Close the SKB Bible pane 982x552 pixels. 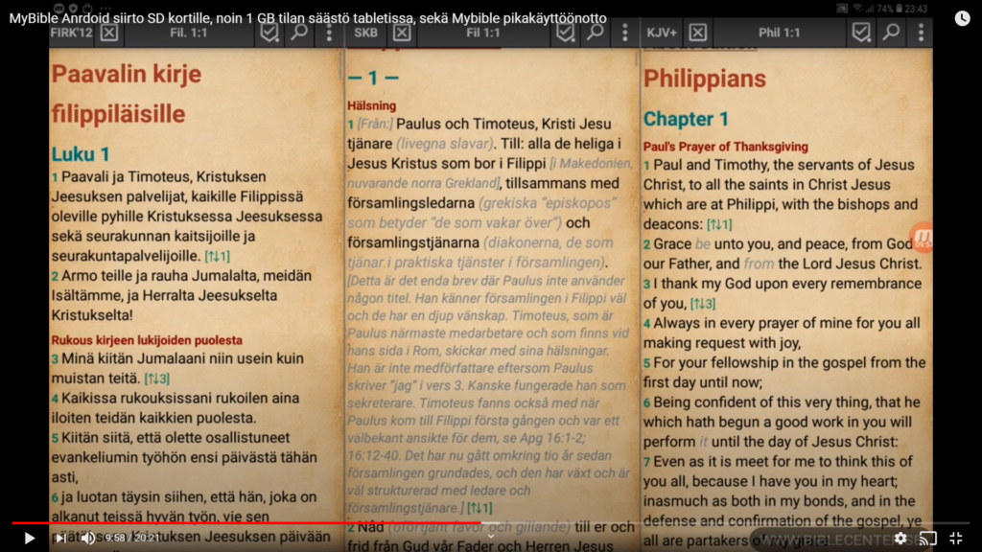pyautogui.click(x=402, y=32)
